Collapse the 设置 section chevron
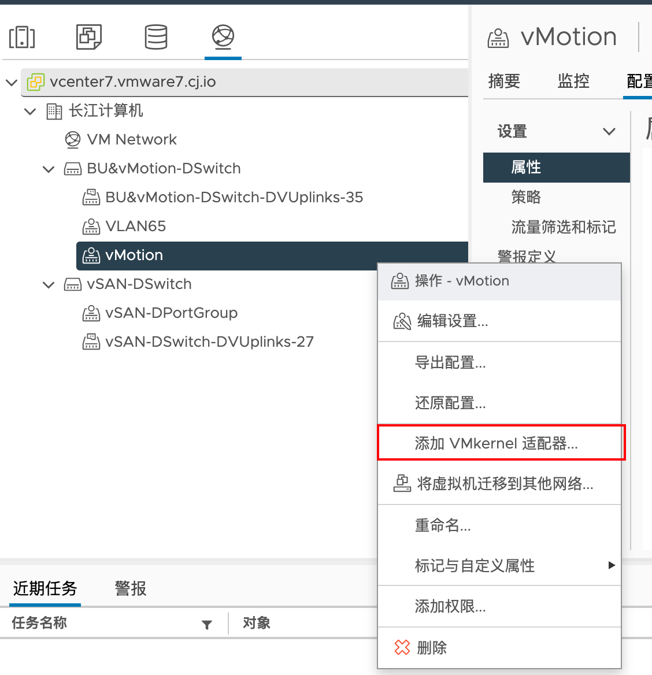652x675 pixels. pos(609,131)
